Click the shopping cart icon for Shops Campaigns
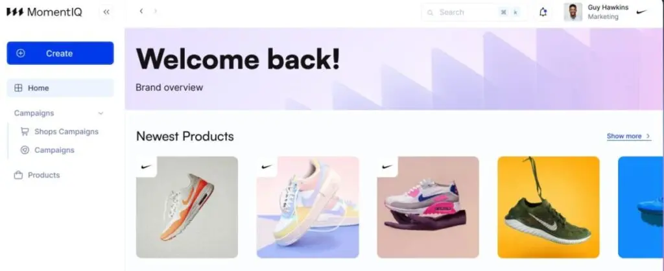The image size is (664, 271). pos(25,132)
